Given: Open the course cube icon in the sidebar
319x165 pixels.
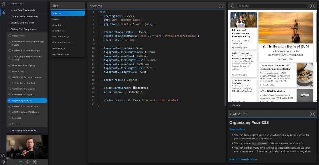Looking at the screenshot, I should coord(3,13).
